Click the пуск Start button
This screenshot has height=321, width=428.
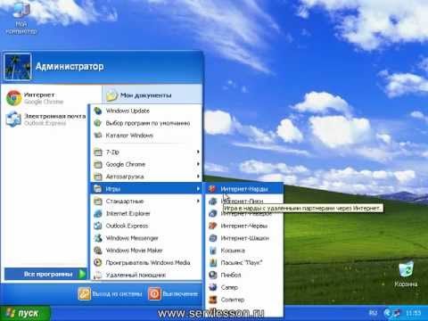25,313
